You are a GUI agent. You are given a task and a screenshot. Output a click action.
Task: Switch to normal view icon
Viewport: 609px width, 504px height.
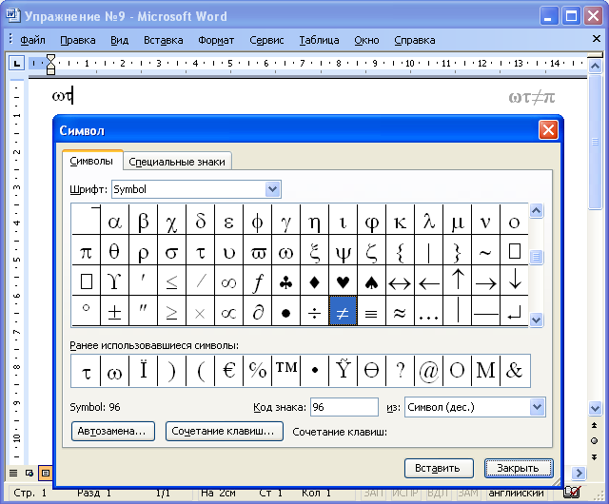point(13,473)
